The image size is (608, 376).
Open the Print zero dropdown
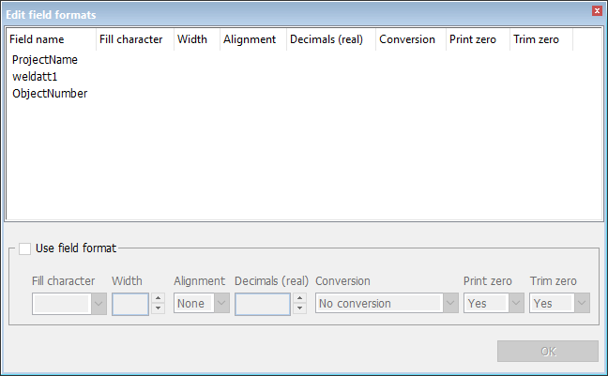pos(516,303)
